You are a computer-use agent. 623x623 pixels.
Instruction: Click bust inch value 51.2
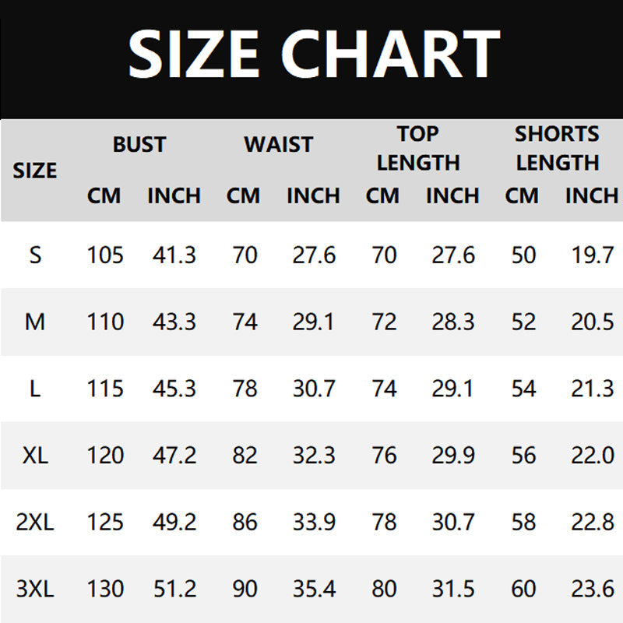point(174,589)
